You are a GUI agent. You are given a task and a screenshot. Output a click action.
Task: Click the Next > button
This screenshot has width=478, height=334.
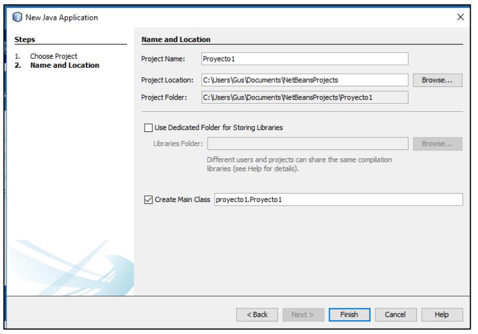303,314
